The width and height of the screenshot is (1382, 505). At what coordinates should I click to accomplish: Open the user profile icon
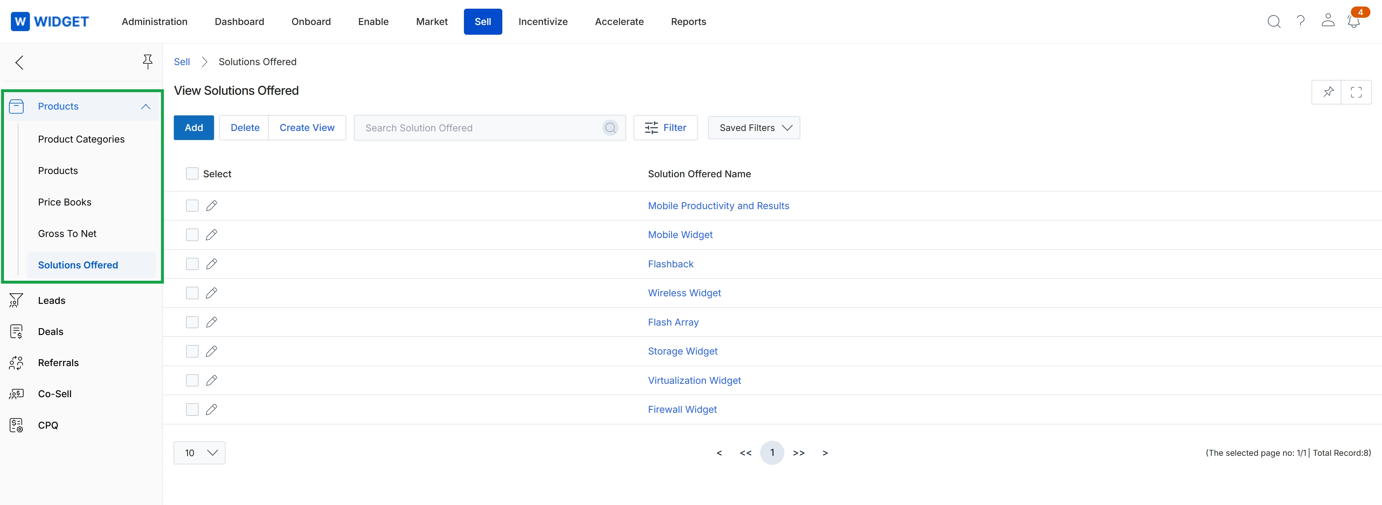click(x=1328, y=20)
